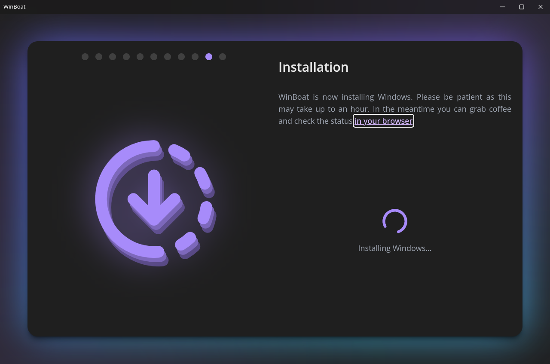Click the 'Installing Windows...' status text
The image size is (550, 364).
394,248
